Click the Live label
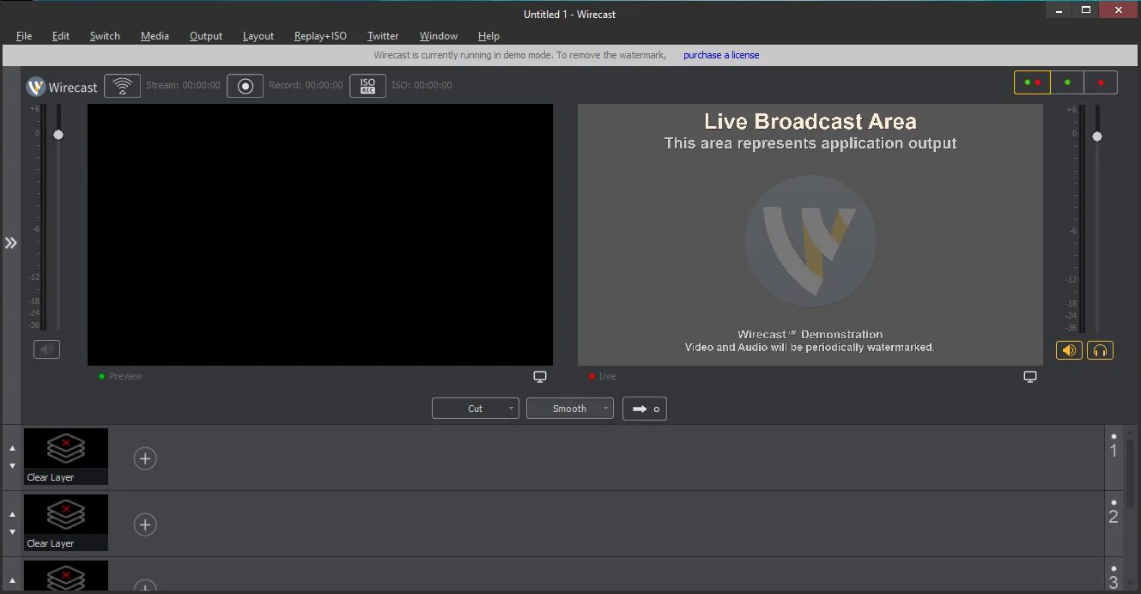The image size is (1141, 594). point(608,377)
